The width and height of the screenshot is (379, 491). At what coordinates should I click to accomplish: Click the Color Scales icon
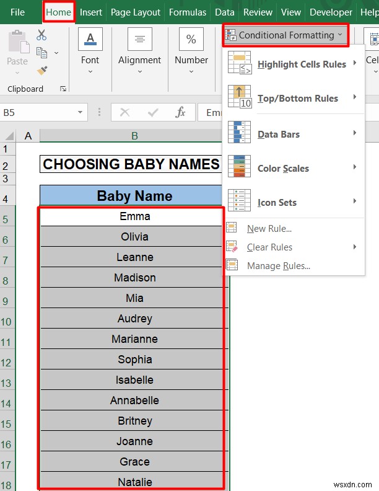239,166
